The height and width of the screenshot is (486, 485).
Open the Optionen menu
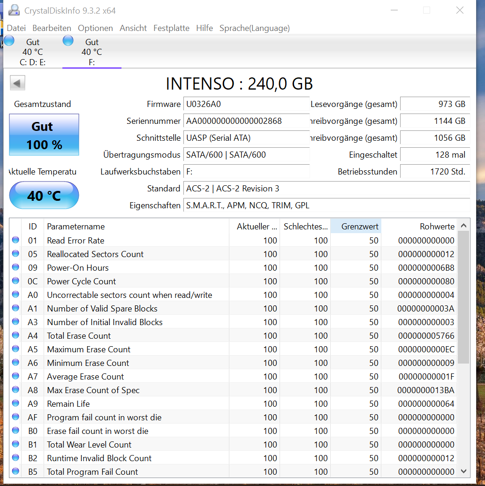tap(95, 28)
